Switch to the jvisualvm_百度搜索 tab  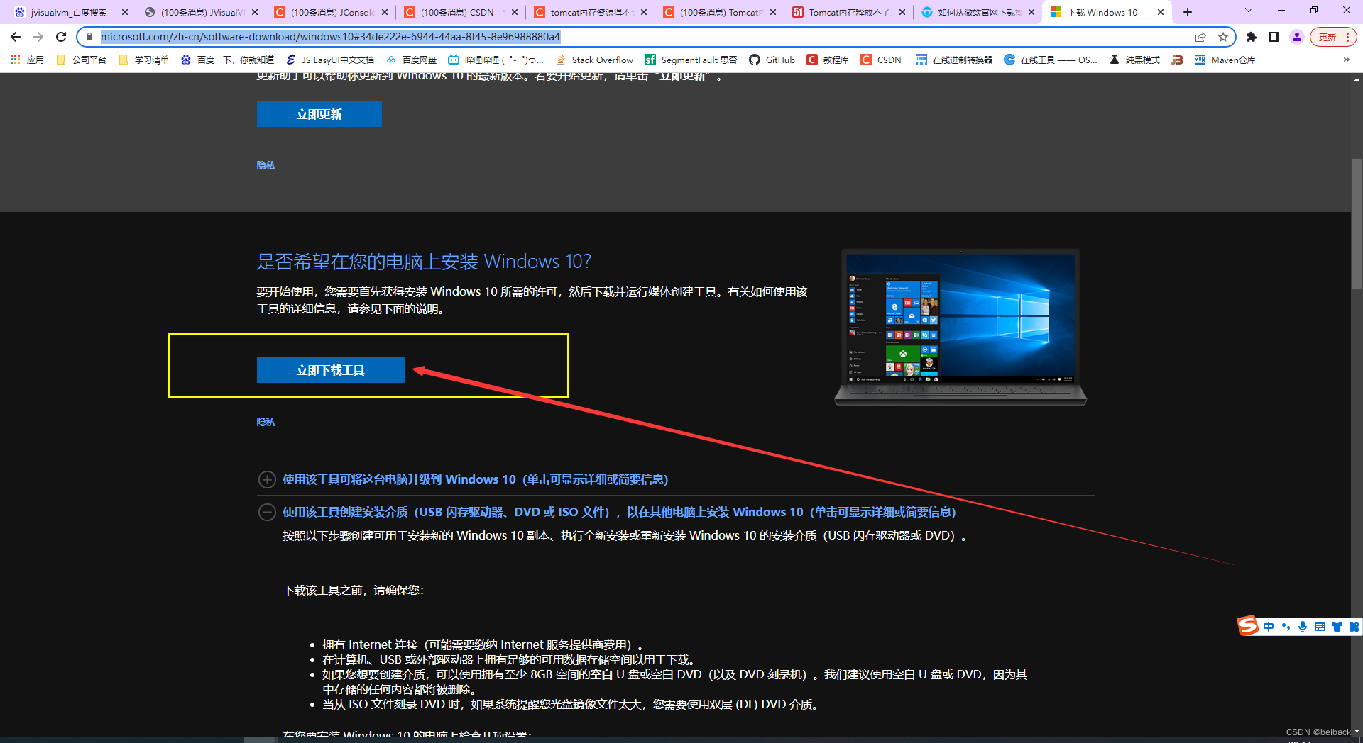tap(69, 12)
